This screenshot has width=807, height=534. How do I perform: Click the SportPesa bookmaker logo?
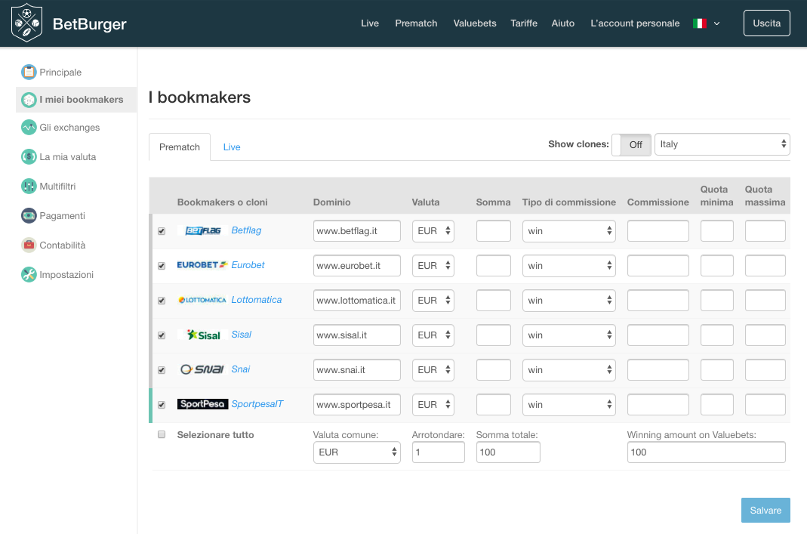203,404
